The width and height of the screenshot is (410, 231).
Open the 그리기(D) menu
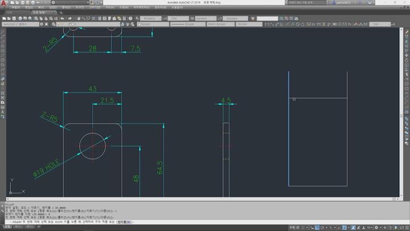(x=95, y=7)
